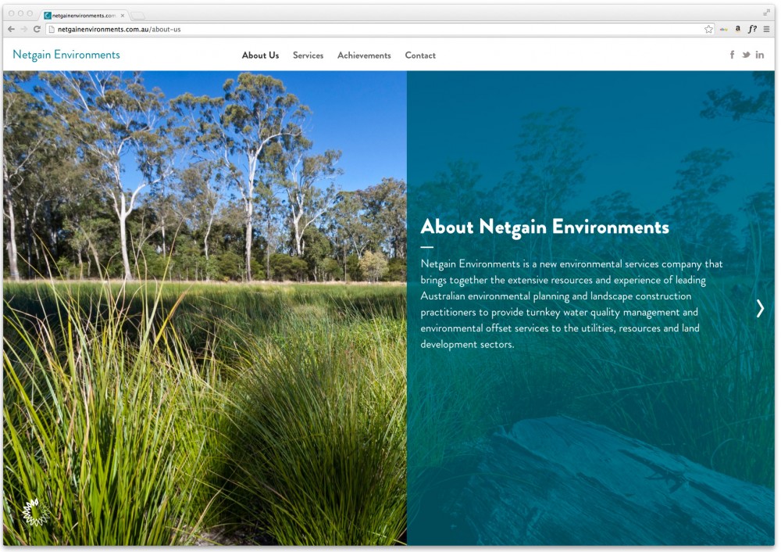The width and height of the screenshot is (781, 552).
Task: Click the 'f?' font extension icon
Action: coord(752,29)
